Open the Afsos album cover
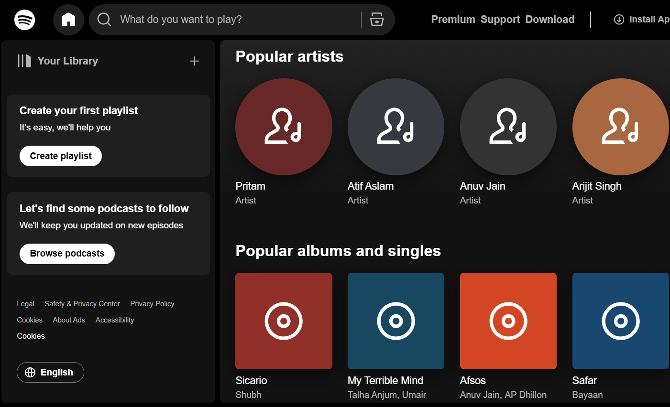The image size is (670, 407). (x=508, y=321)
